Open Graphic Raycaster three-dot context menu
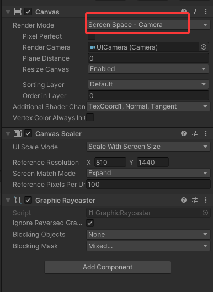This screenshot has width=213, height=292. click(x=206, y=200)
